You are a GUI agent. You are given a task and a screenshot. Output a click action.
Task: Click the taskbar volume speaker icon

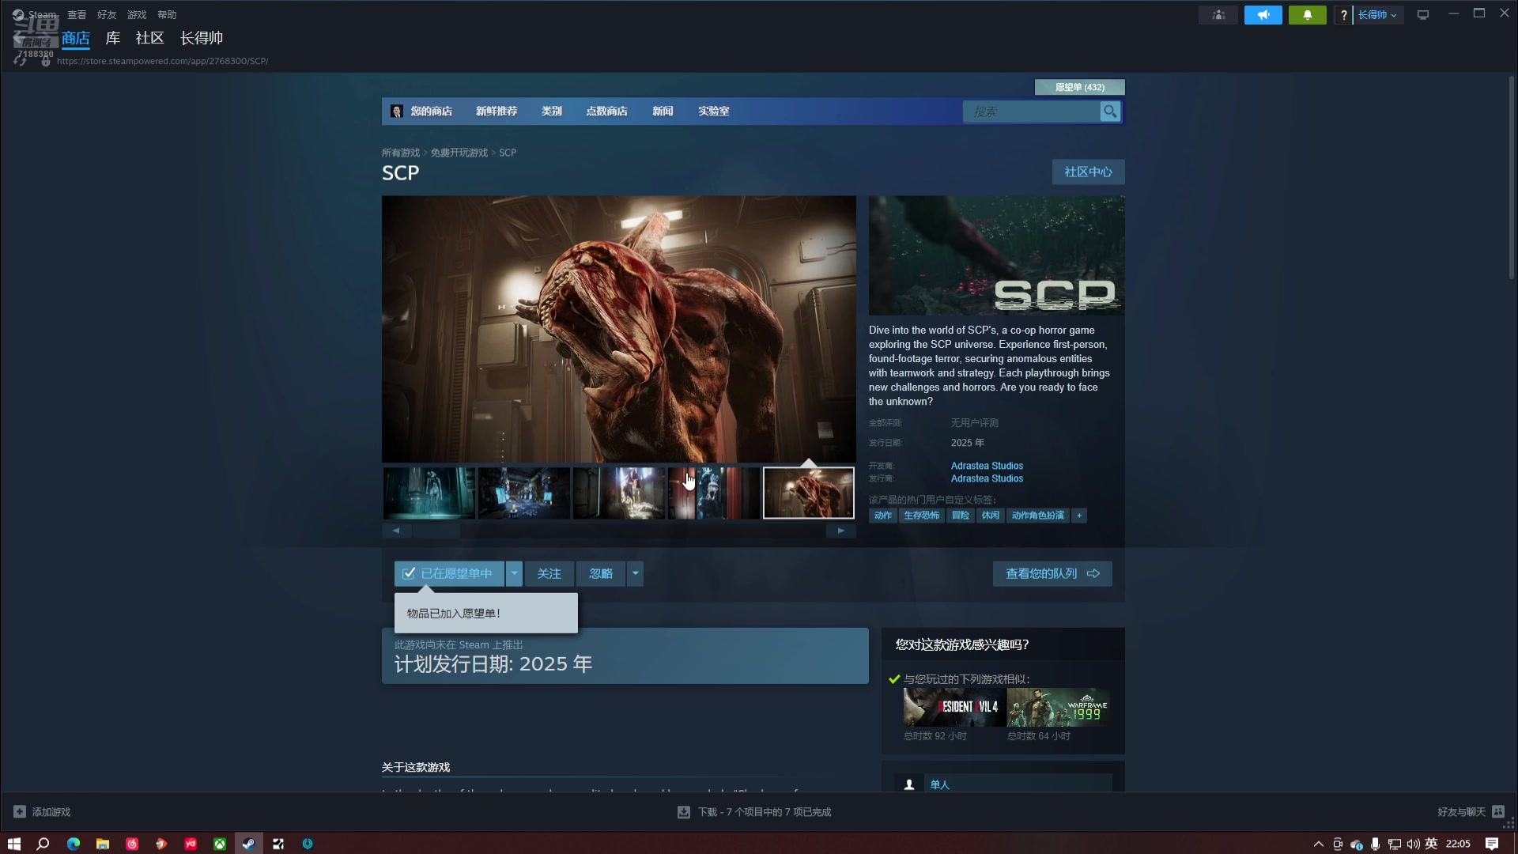1413,844
